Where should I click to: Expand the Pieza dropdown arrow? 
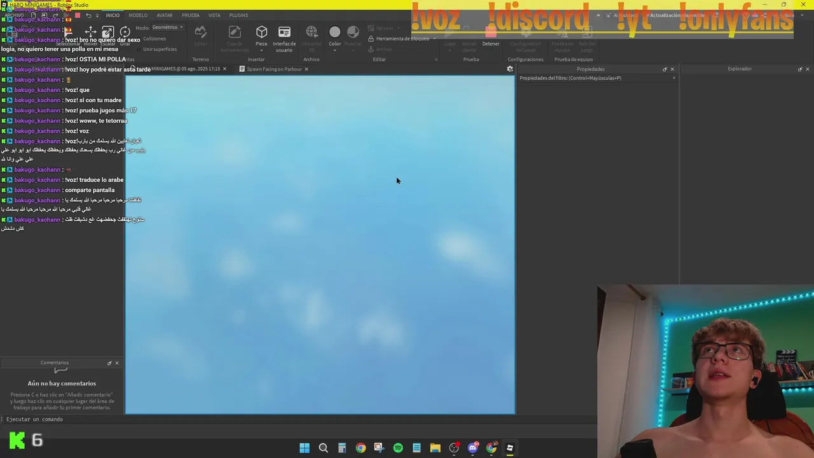point(261,50)
